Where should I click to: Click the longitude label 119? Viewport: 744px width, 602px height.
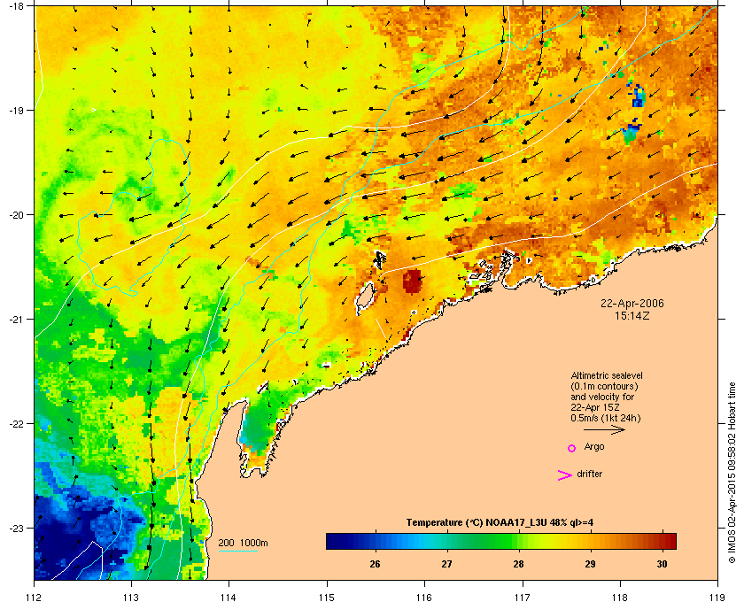(x=717, y=598)
